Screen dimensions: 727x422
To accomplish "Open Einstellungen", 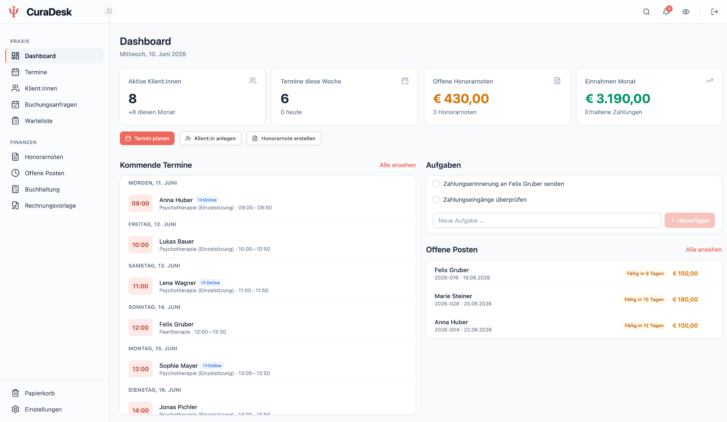I will (55, 410).
